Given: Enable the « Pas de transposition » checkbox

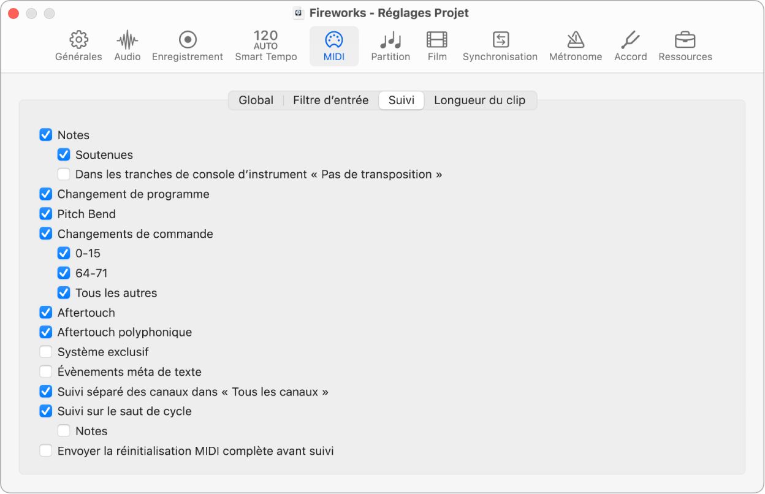Looking at the screenshot, I should [x=64, y=174].
